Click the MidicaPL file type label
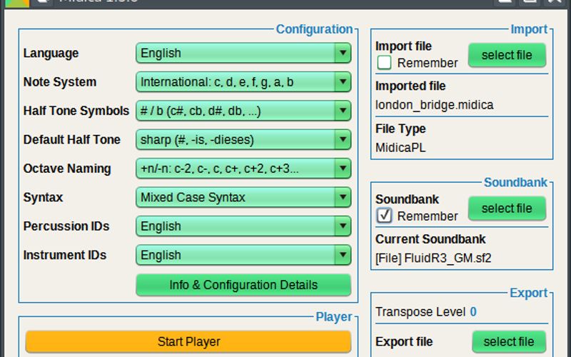 point(400,147)
